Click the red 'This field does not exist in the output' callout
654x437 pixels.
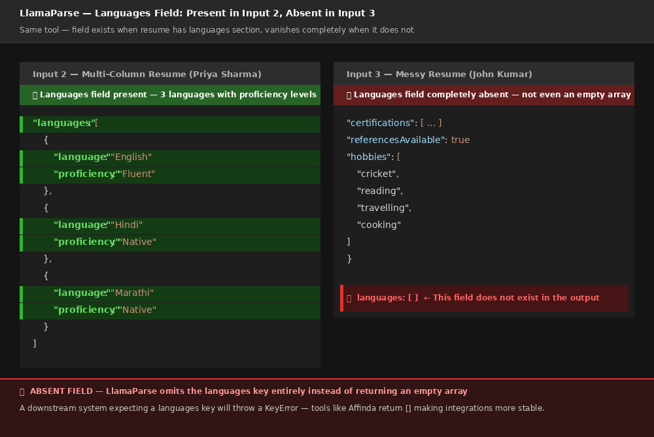click(484, 299)
